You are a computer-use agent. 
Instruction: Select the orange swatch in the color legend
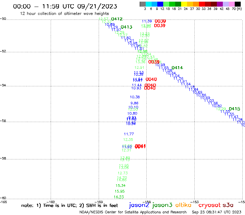coord(196,4)
